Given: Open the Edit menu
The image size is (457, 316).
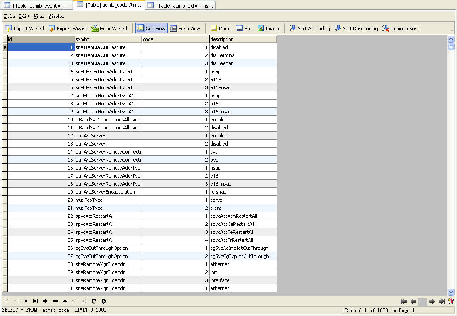Looking at the screenshot, I should click(24, 17).
